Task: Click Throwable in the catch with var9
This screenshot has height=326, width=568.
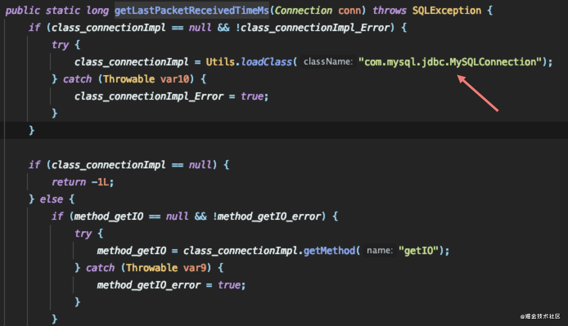Action: (151, 268)
